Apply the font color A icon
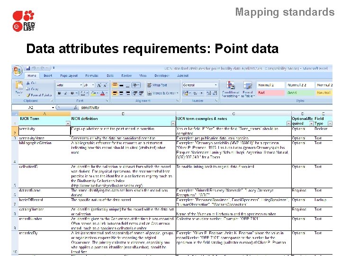This screenshot has height=256, width=341. point(103,93)
